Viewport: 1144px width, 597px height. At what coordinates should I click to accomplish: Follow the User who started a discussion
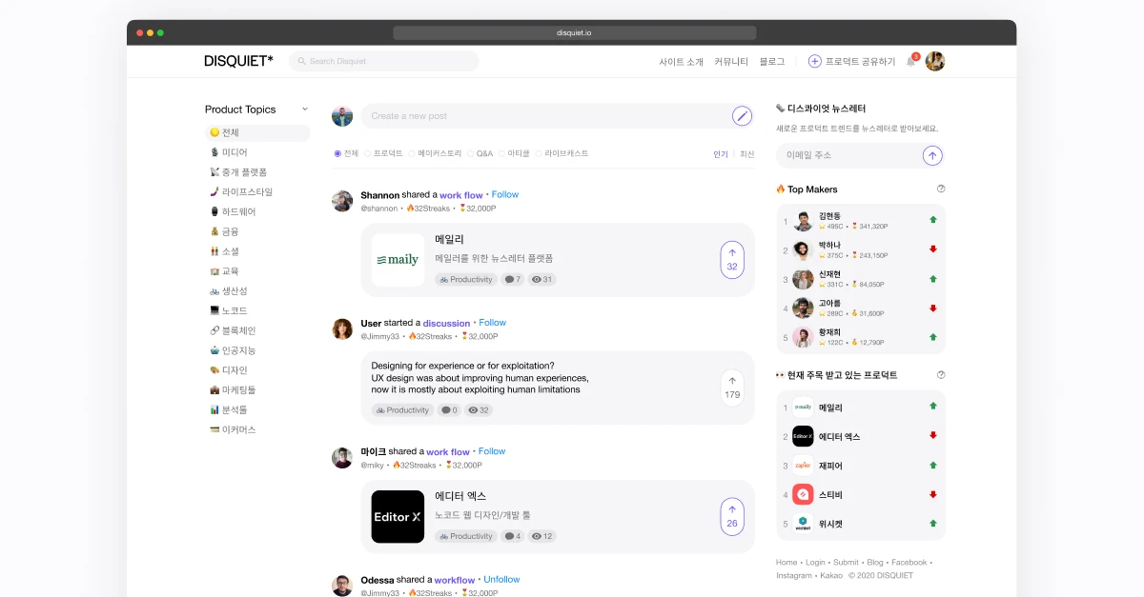tap(493, 323)
